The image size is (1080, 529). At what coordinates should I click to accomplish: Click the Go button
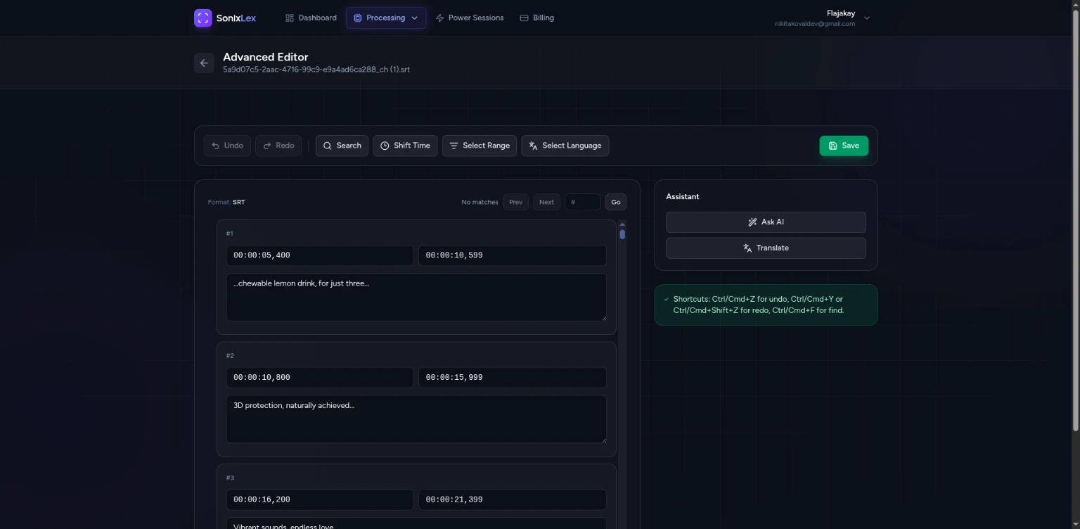click(x=616, y=203)
